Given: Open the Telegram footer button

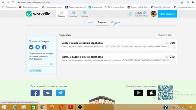Looking at the screenshot, I should pyautogui.click(x=60, y=93).
